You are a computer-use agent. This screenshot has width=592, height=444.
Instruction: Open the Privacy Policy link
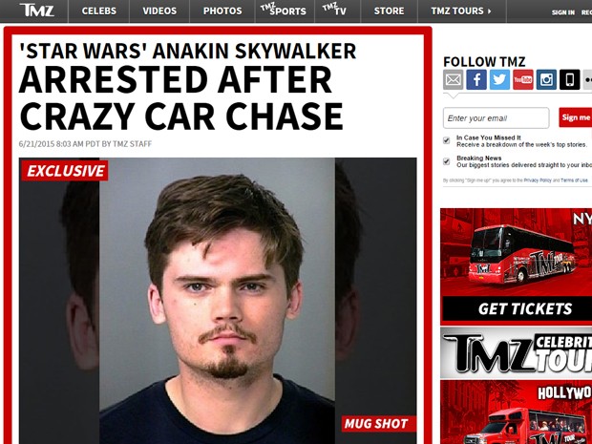[538, 180]
